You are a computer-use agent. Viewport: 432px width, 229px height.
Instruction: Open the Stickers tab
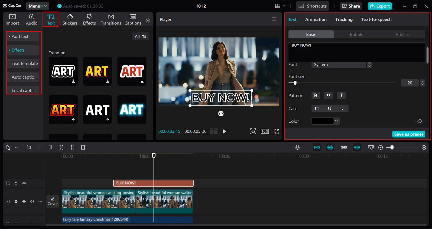[70, 20]
